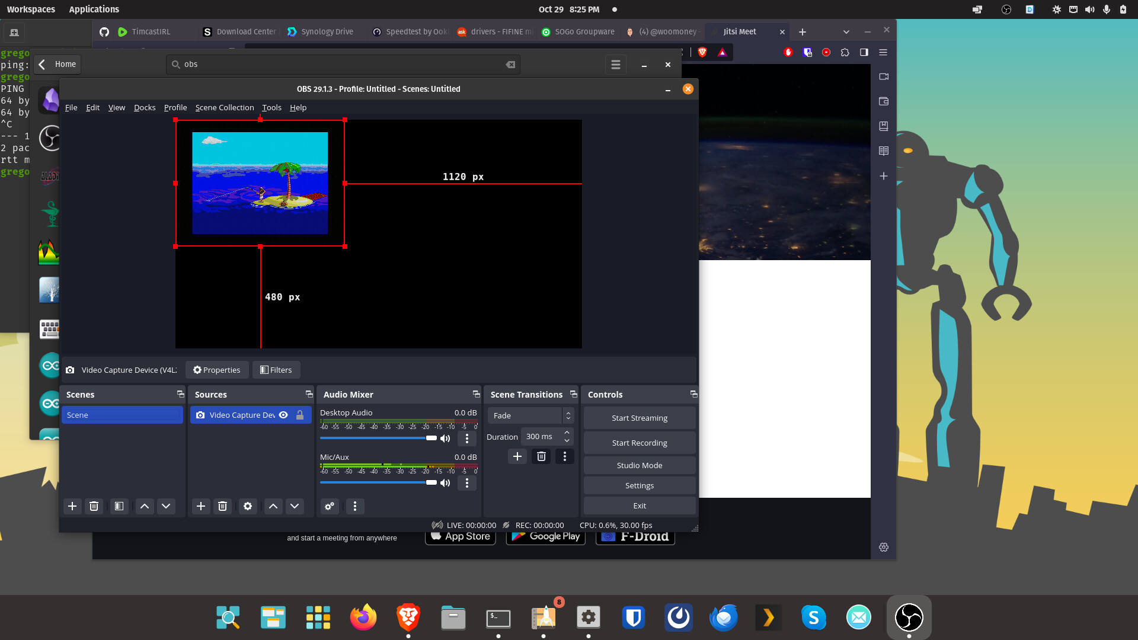Image resolution: width=1138 pixels, height=640 pixels.
Task: Open Desktop Audio options three-dot menu
Action: coord(467,439)
